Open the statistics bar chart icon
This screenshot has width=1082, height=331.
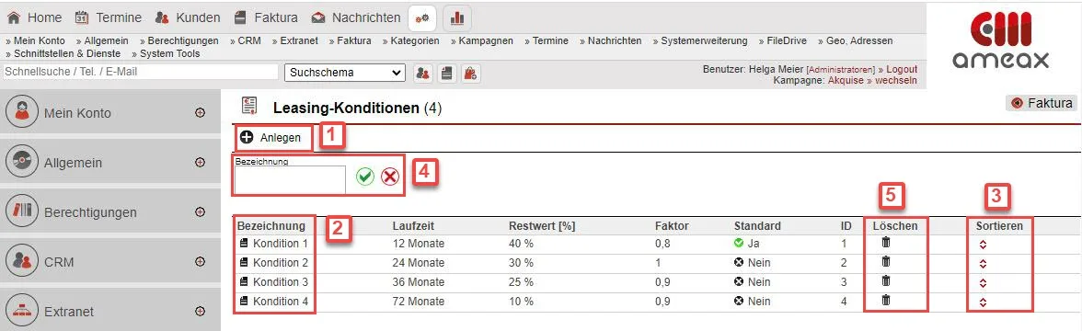(456, 18)
